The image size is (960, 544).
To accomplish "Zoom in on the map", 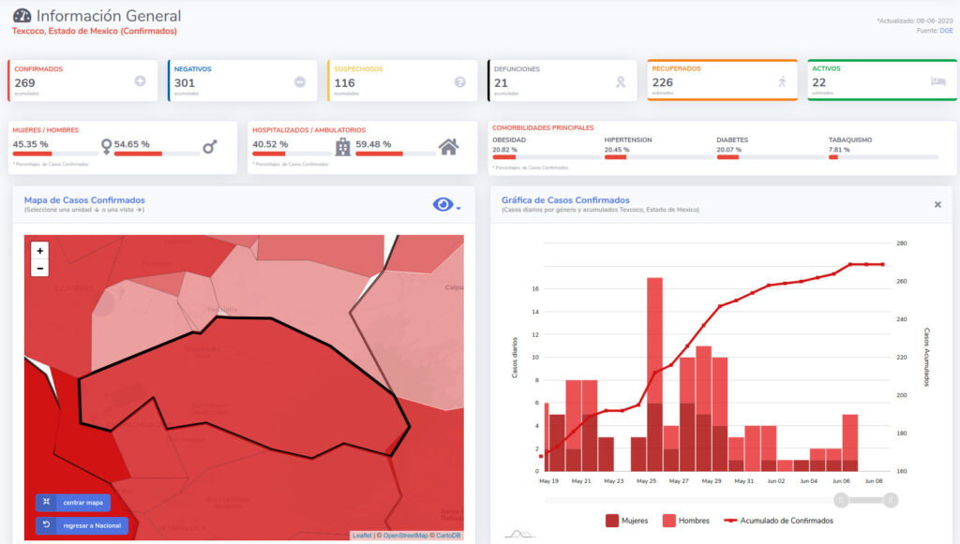I will point(39,251).
